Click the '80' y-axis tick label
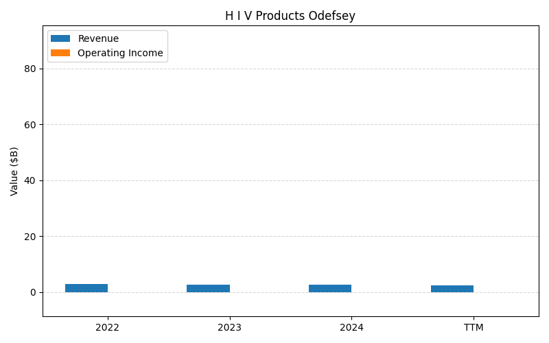Screen dimensions: 549x343 point(30,69)
